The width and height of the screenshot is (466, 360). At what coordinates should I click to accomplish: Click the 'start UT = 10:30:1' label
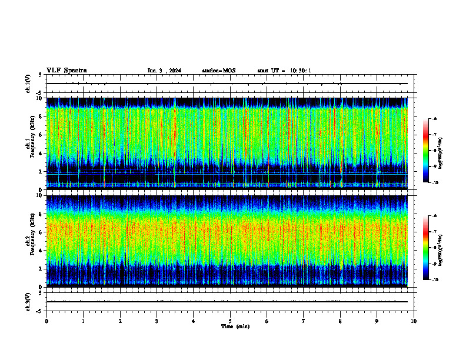tap(284, 71)
